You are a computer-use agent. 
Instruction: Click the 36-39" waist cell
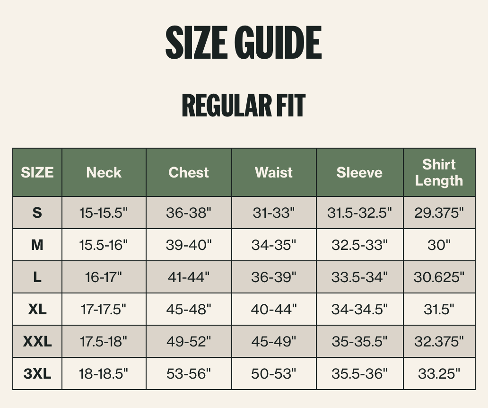tap(274, 277)
